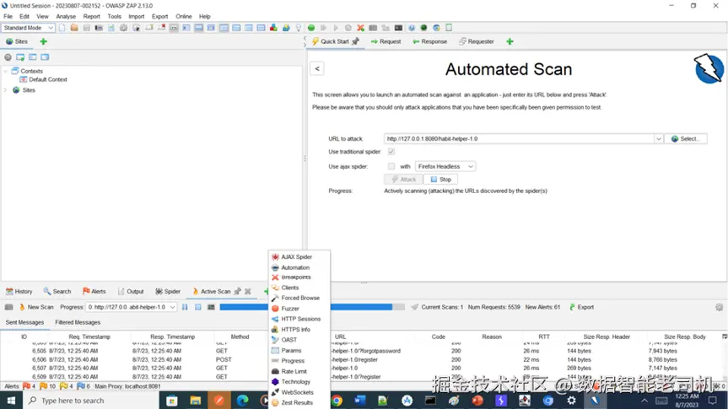Switch to the Requester tab
This screenshot has width=728, height=409.
(477, 41)
